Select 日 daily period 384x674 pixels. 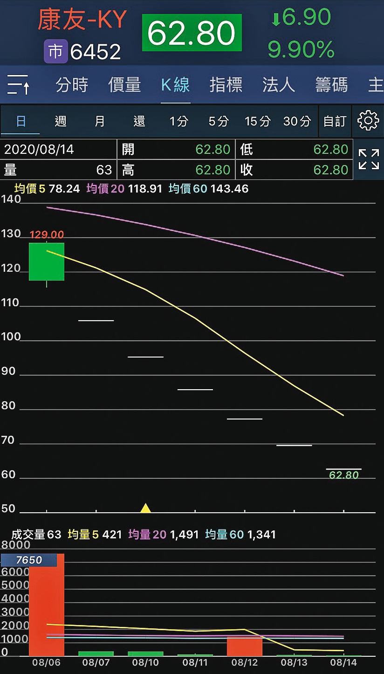point(21,121)
